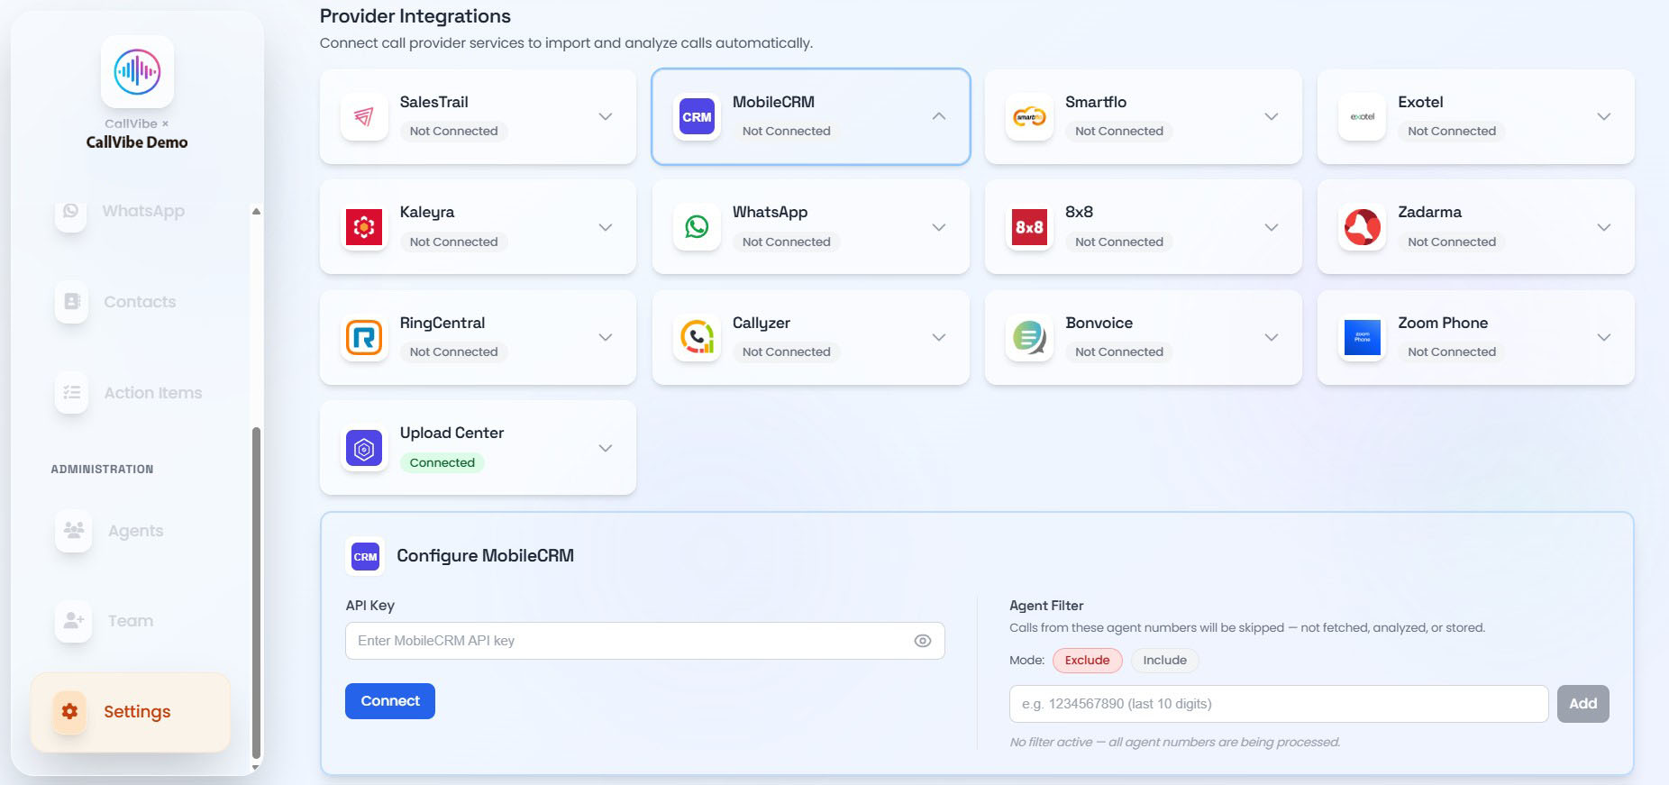This screenshot has height=785, width=1669.
Task: Click the Kaleyra red logo
Action: click(x=364, y=227)
